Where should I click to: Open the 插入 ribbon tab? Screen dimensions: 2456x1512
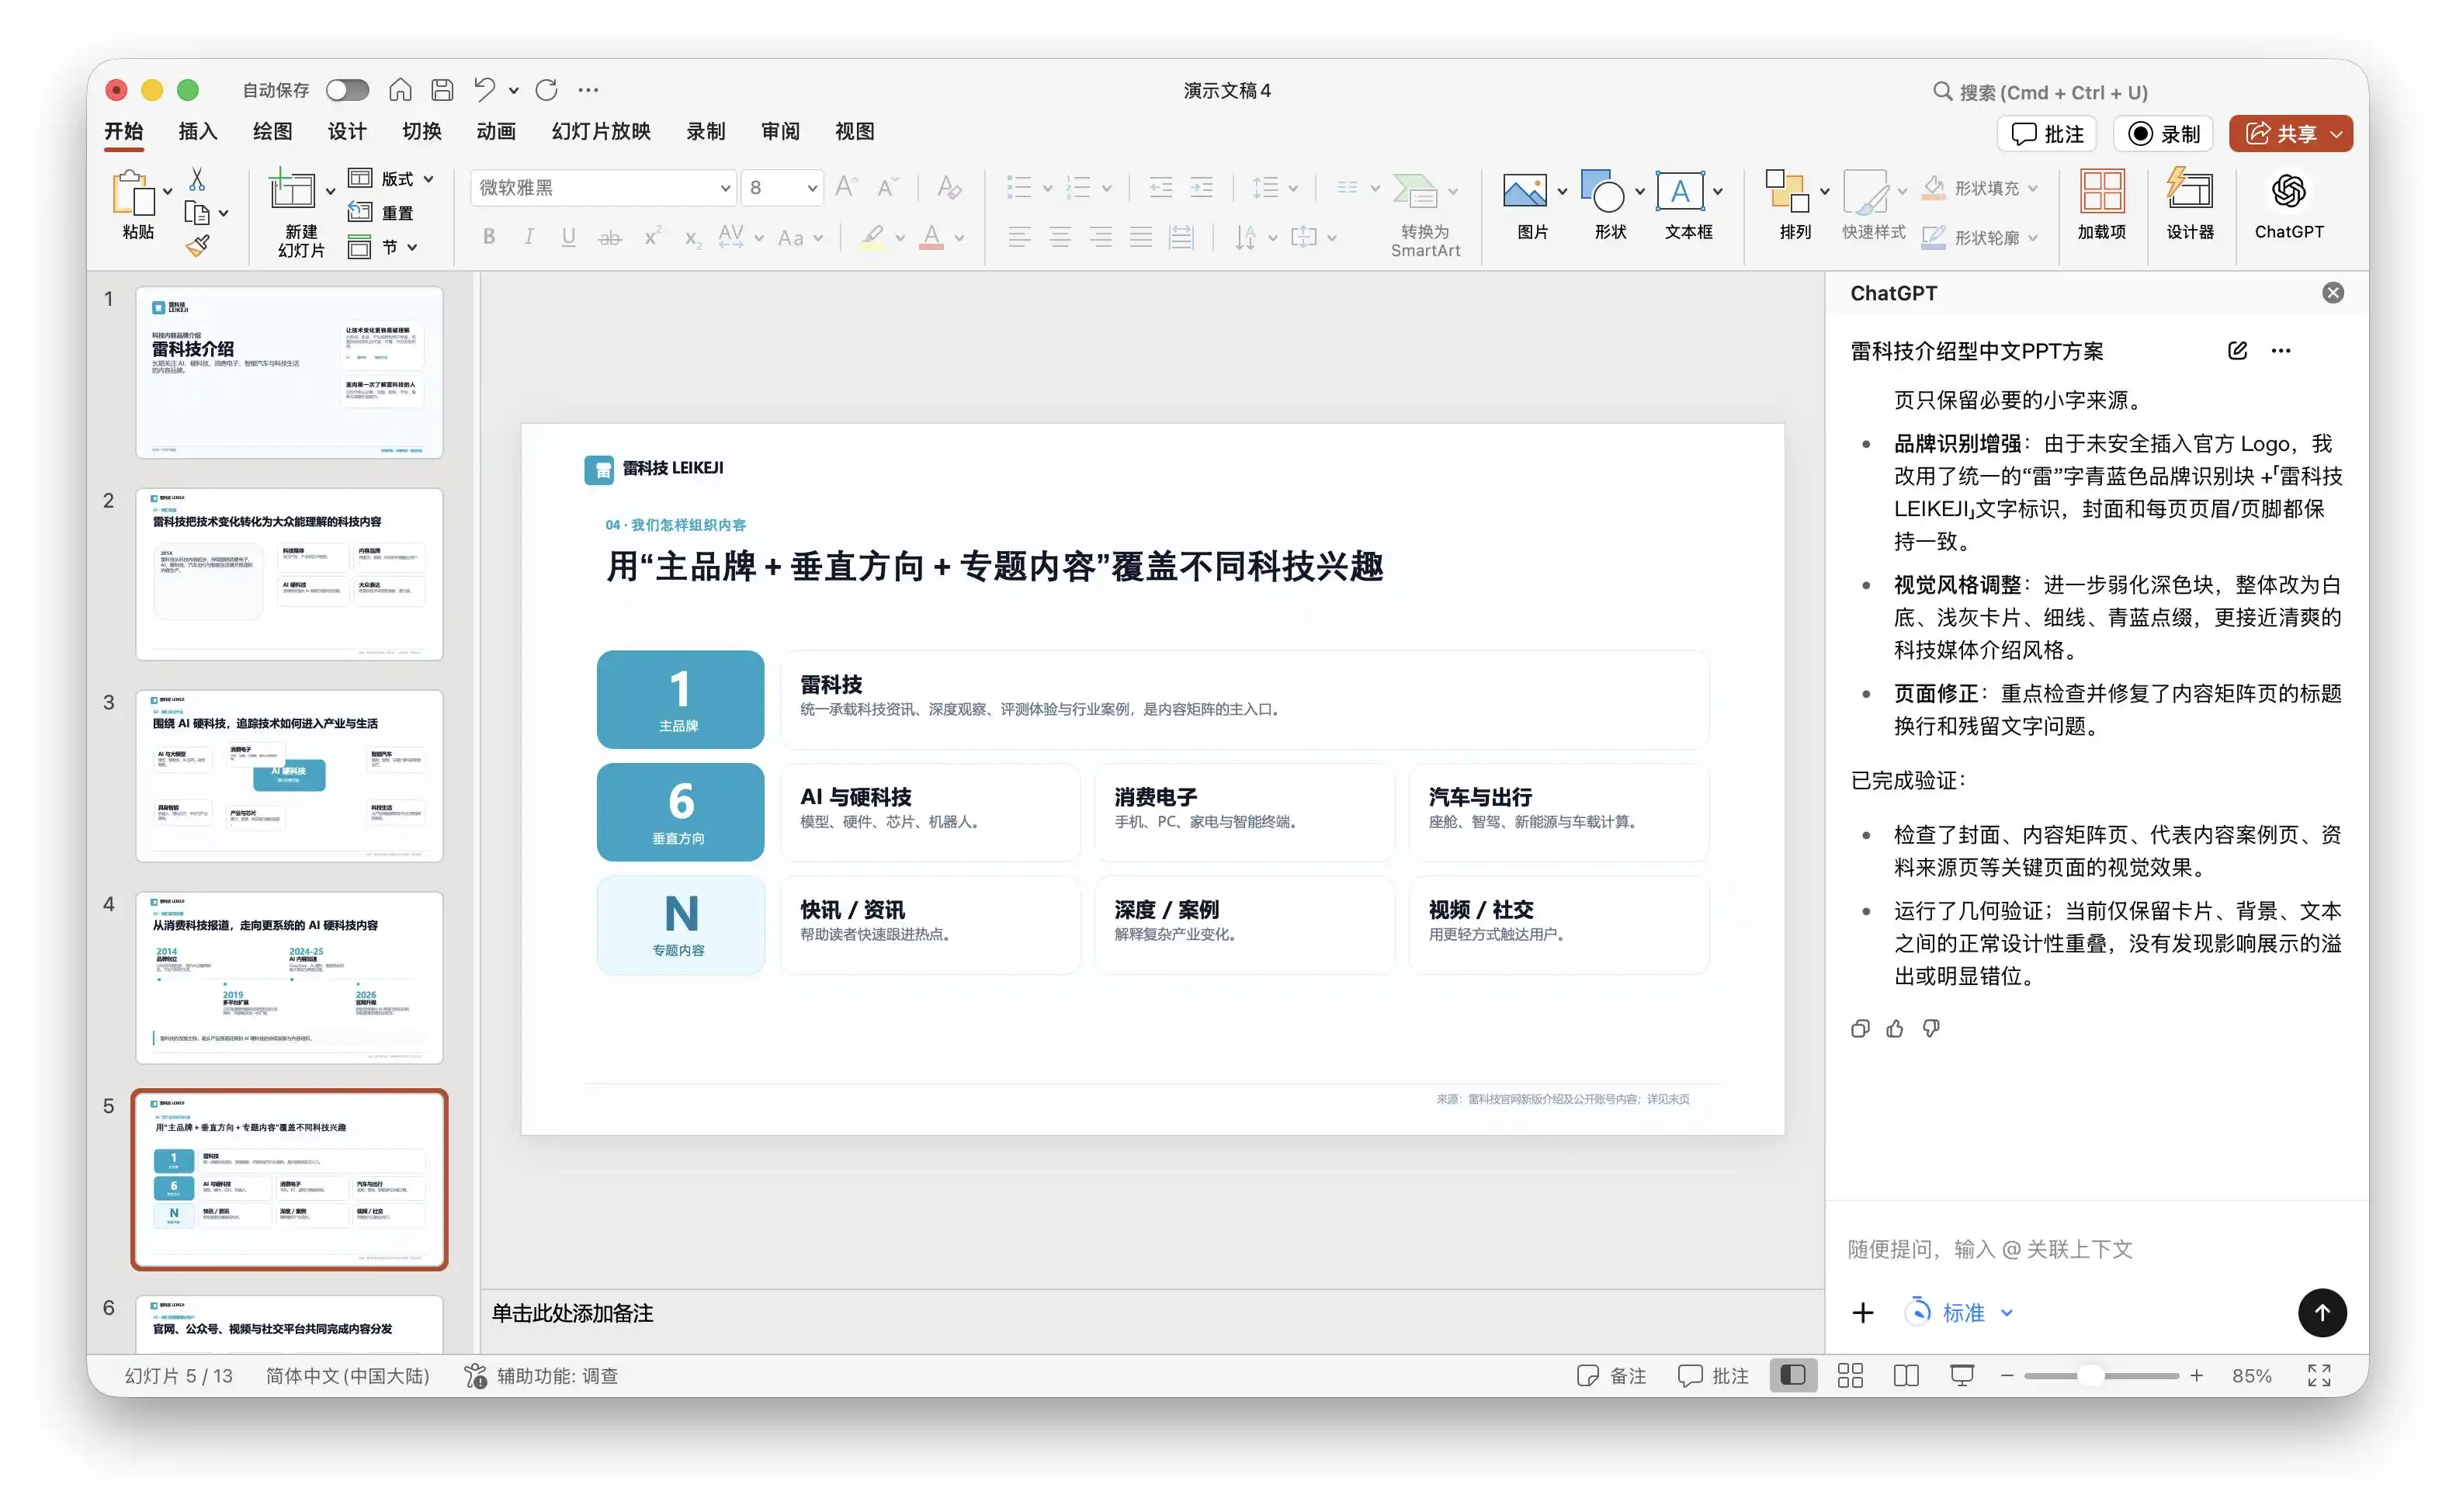tap(198, 131)
